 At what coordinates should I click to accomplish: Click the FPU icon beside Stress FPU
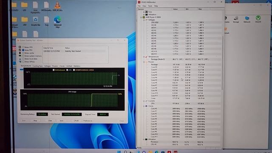(x=20, y=50)
